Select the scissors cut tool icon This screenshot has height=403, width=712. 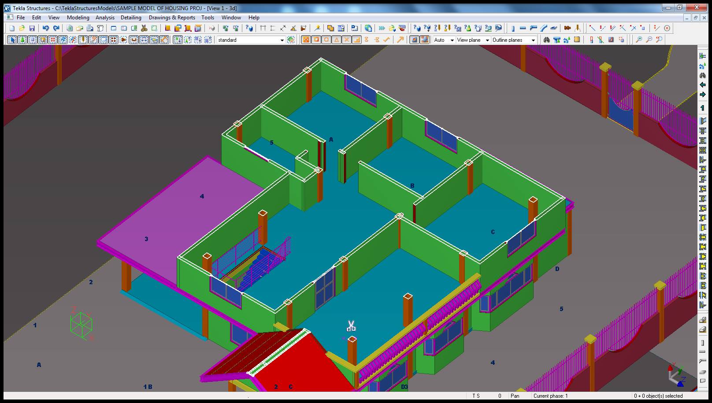(x=144, y=28)
